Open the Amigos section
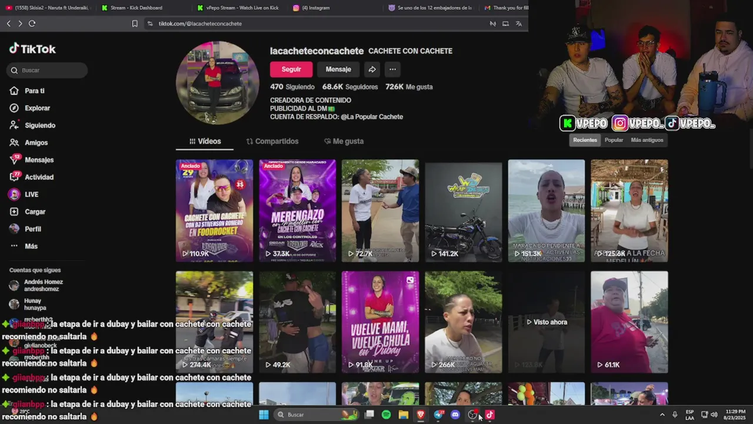The height and width of the screenshot is (424, 753). coord(29,143)
